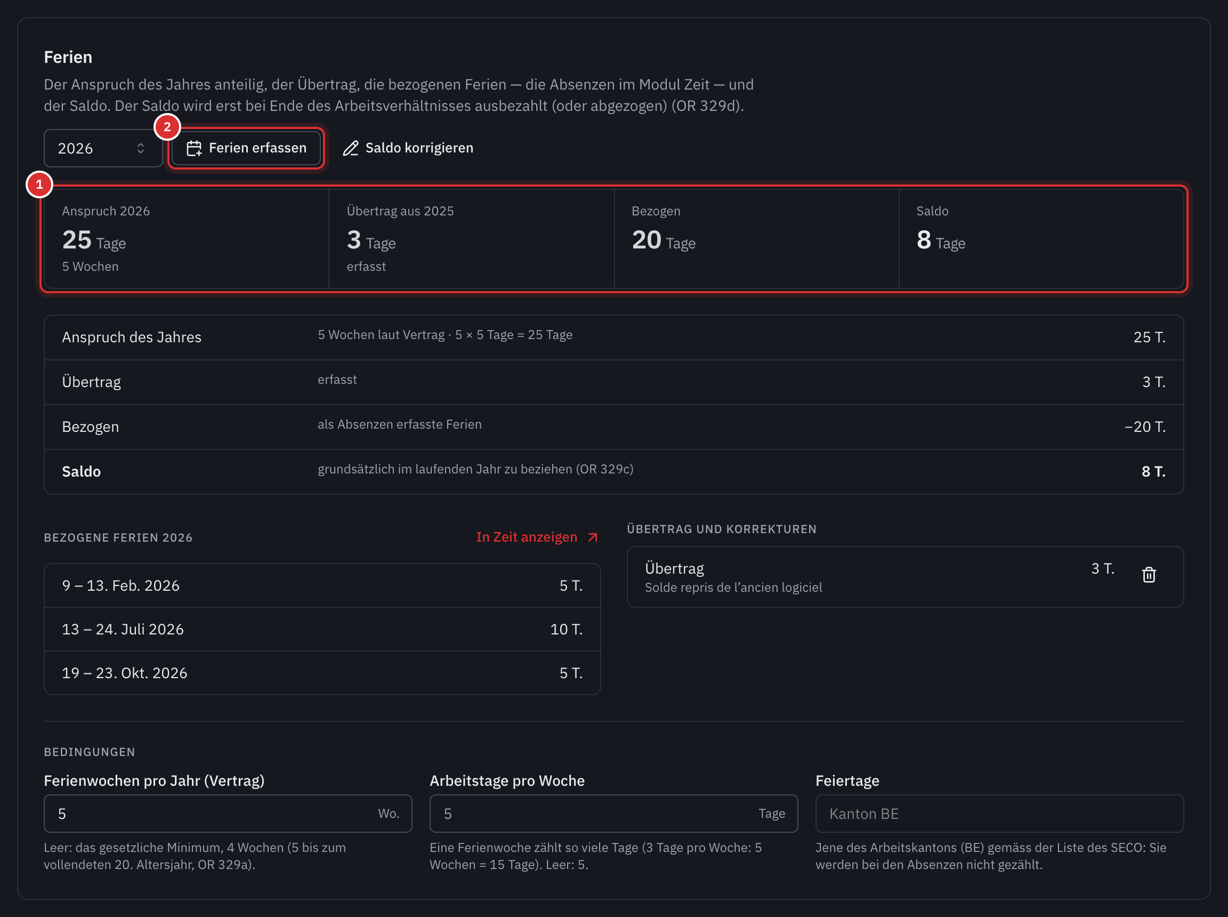
Task: Open the 2026 year dropdown
Action: pyautogui.click(x=103, y=148)
